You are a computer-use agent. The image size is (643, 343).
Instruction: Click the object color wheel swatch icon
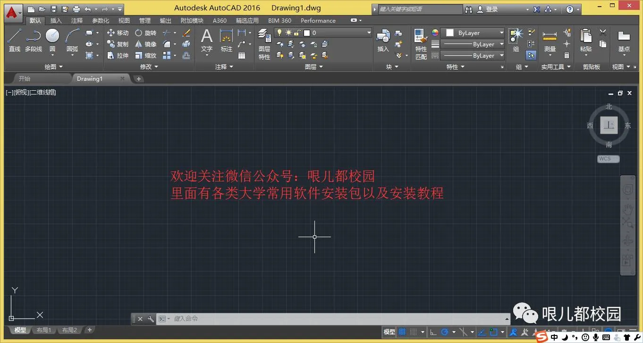pyautogui.click(x=435, y=33)
